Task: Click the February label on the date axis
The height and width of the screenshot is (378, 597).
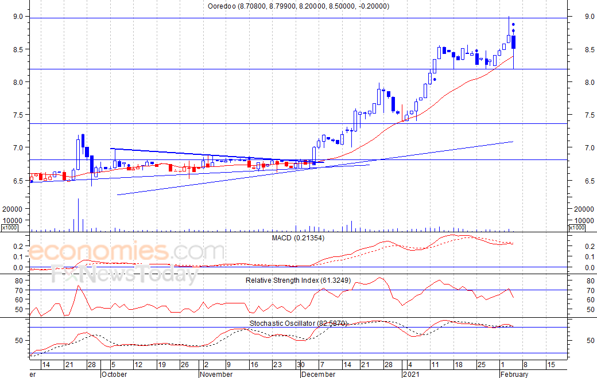Action: [x=513, y=374]
